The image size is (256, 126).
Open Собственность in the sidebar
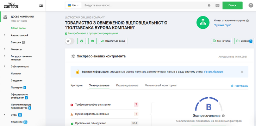tap(20, 66)
